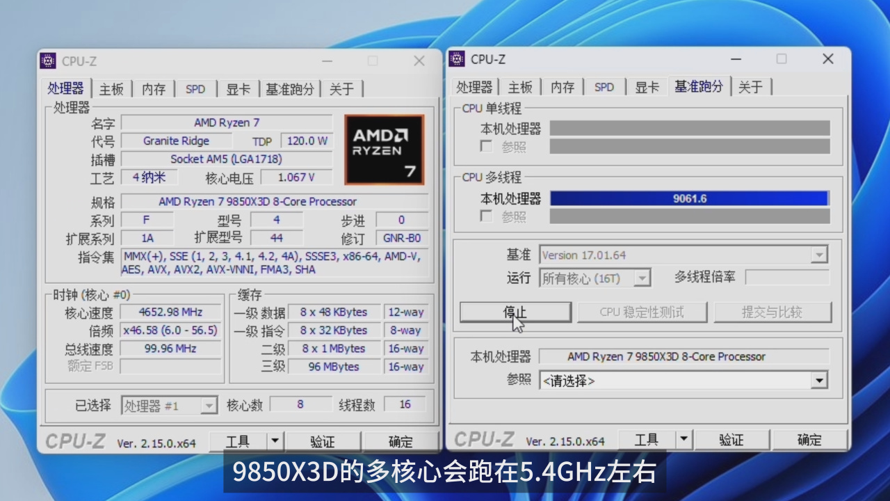Click 指令集 instruction list text
Viewport: 890px width, 501px height.
click(x=274, y=263)
